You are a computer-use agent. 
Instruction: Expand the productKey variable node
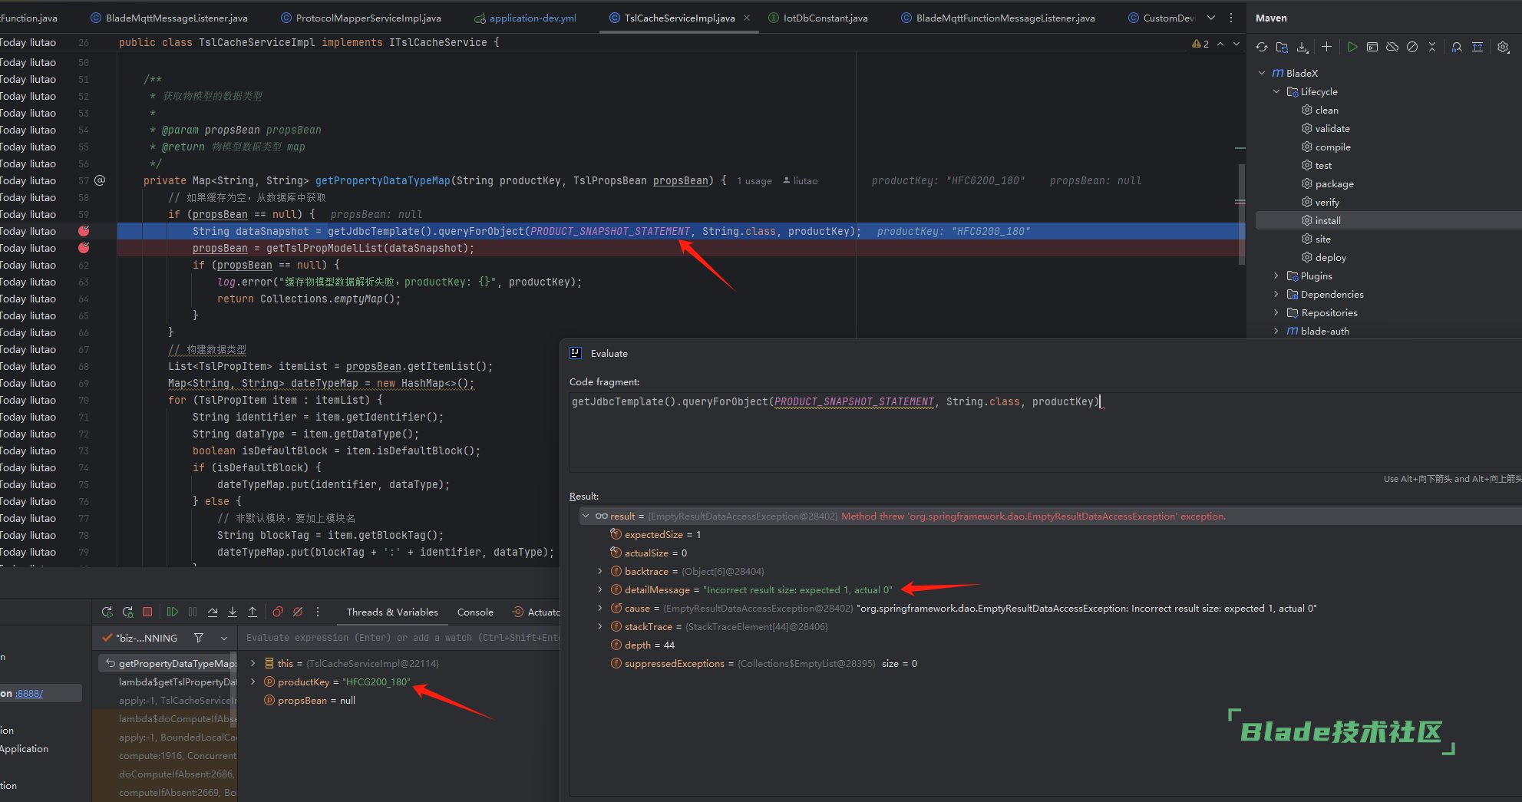pyautogui.click(x=253, y=682)
